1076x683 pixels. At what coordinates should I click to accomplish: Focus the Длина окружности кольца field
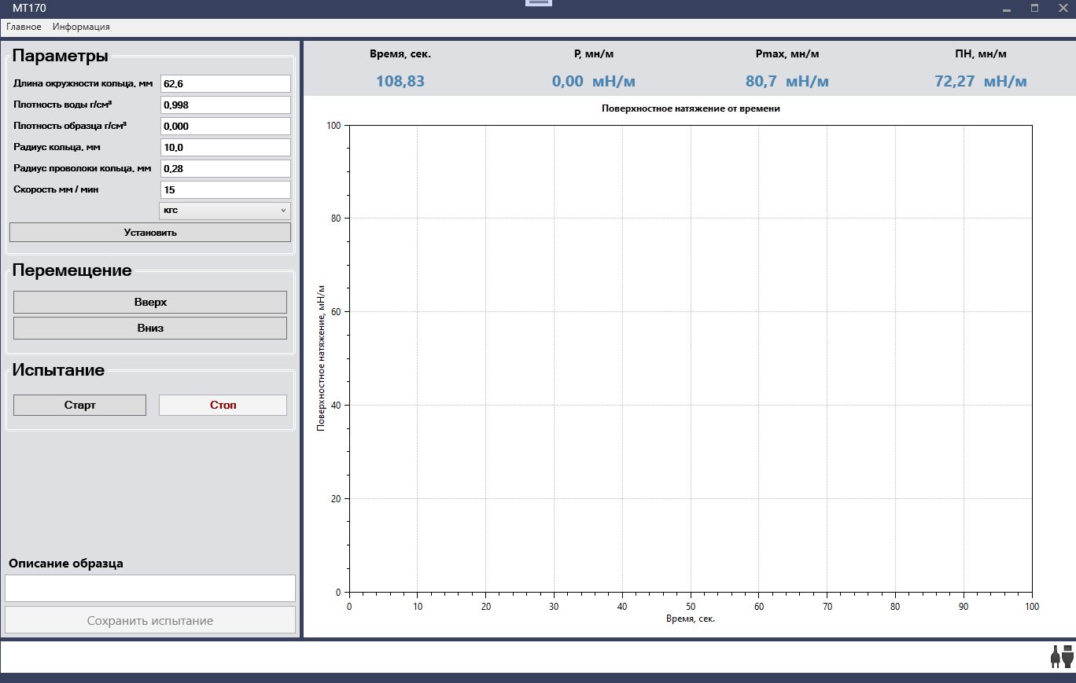point(225,83)
